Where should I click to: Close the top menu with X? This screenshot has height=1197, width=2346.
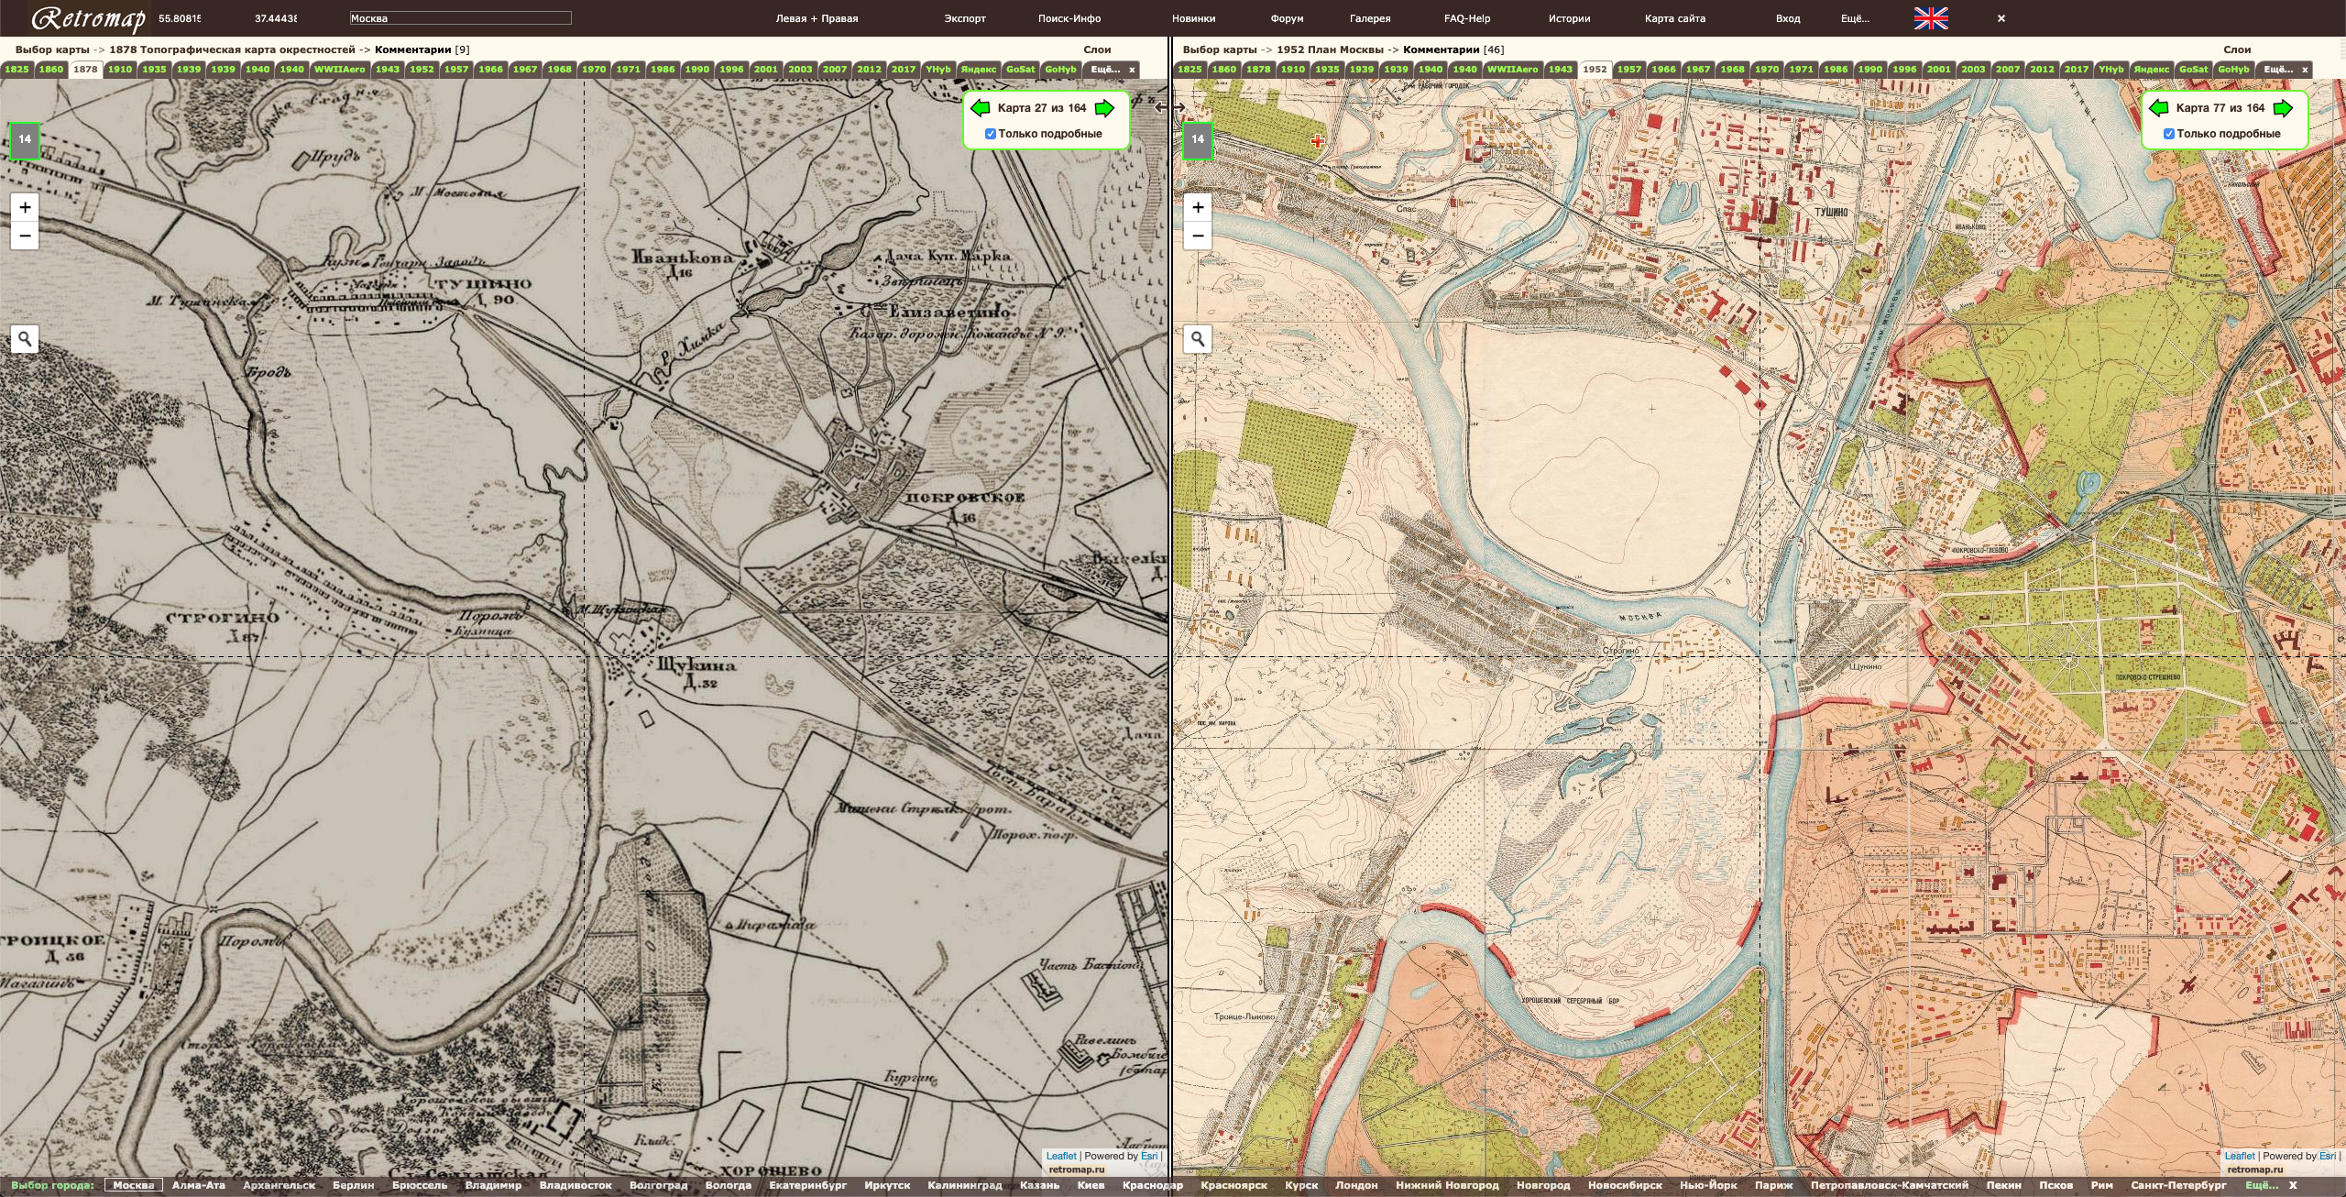click(2001, 18)
